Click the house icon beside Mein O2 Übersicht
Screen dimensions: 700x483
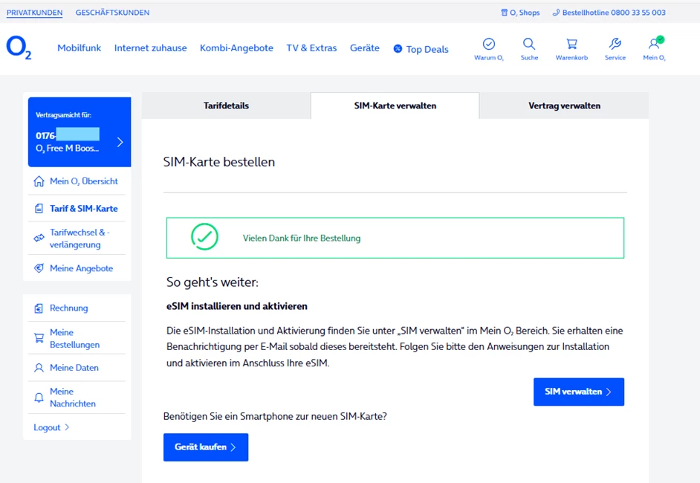pyautogui.click(x=39, y=181)
